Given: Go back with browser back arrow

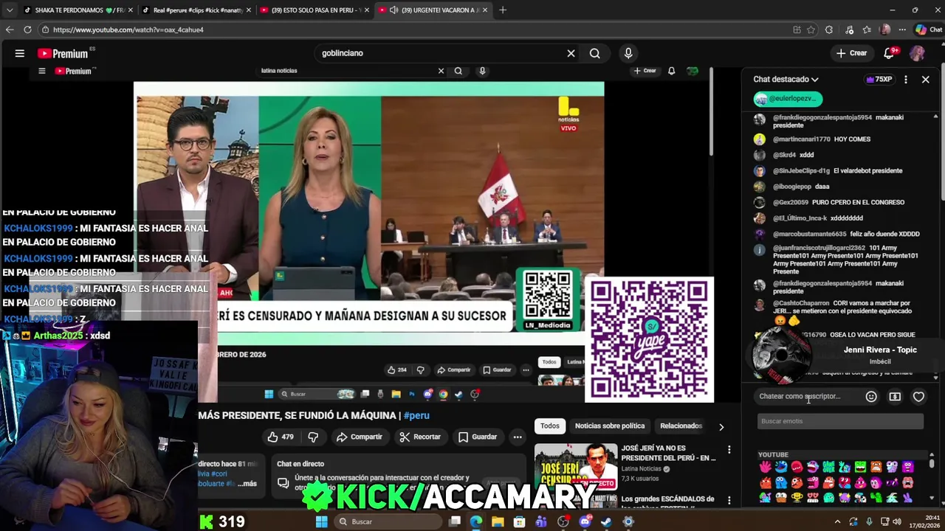Looking at the screenshot, I should point(10,29).
